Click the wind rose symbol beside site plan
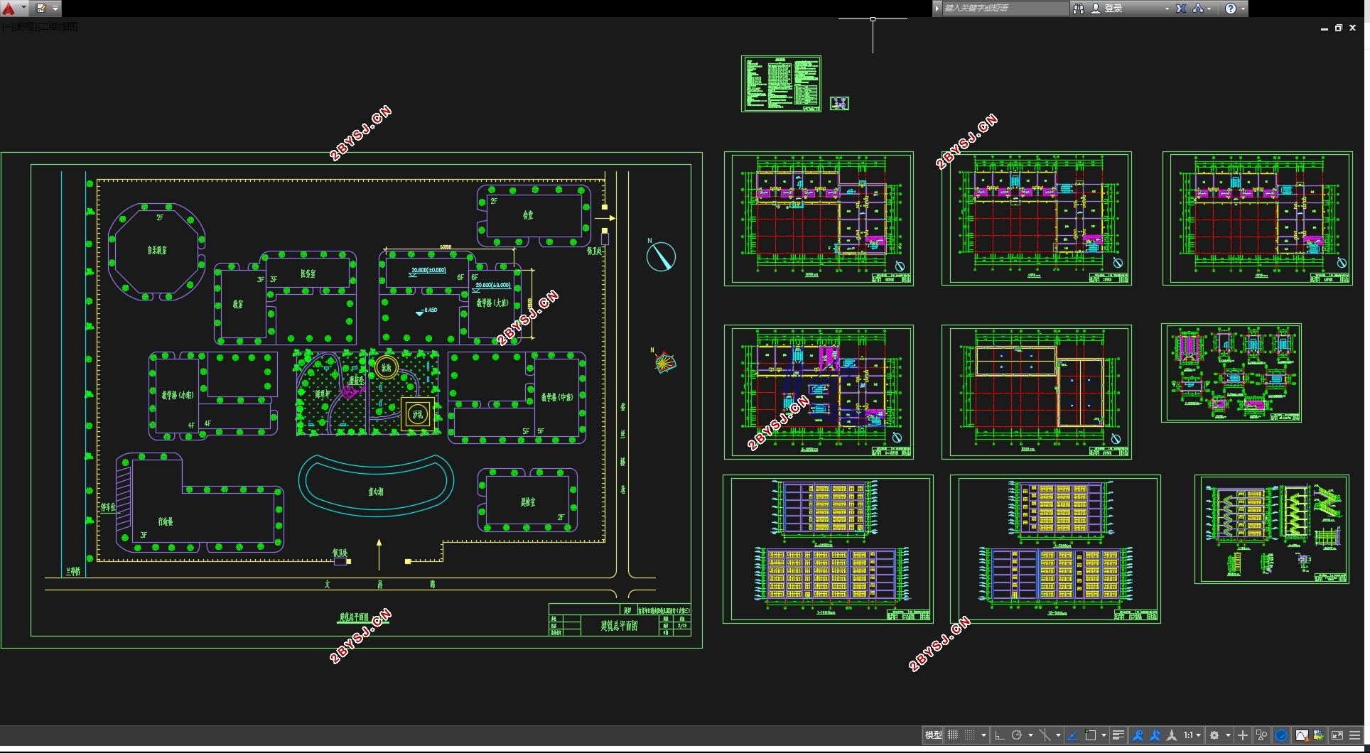Viewport: 1370px width, 753px height. [664, 362]
